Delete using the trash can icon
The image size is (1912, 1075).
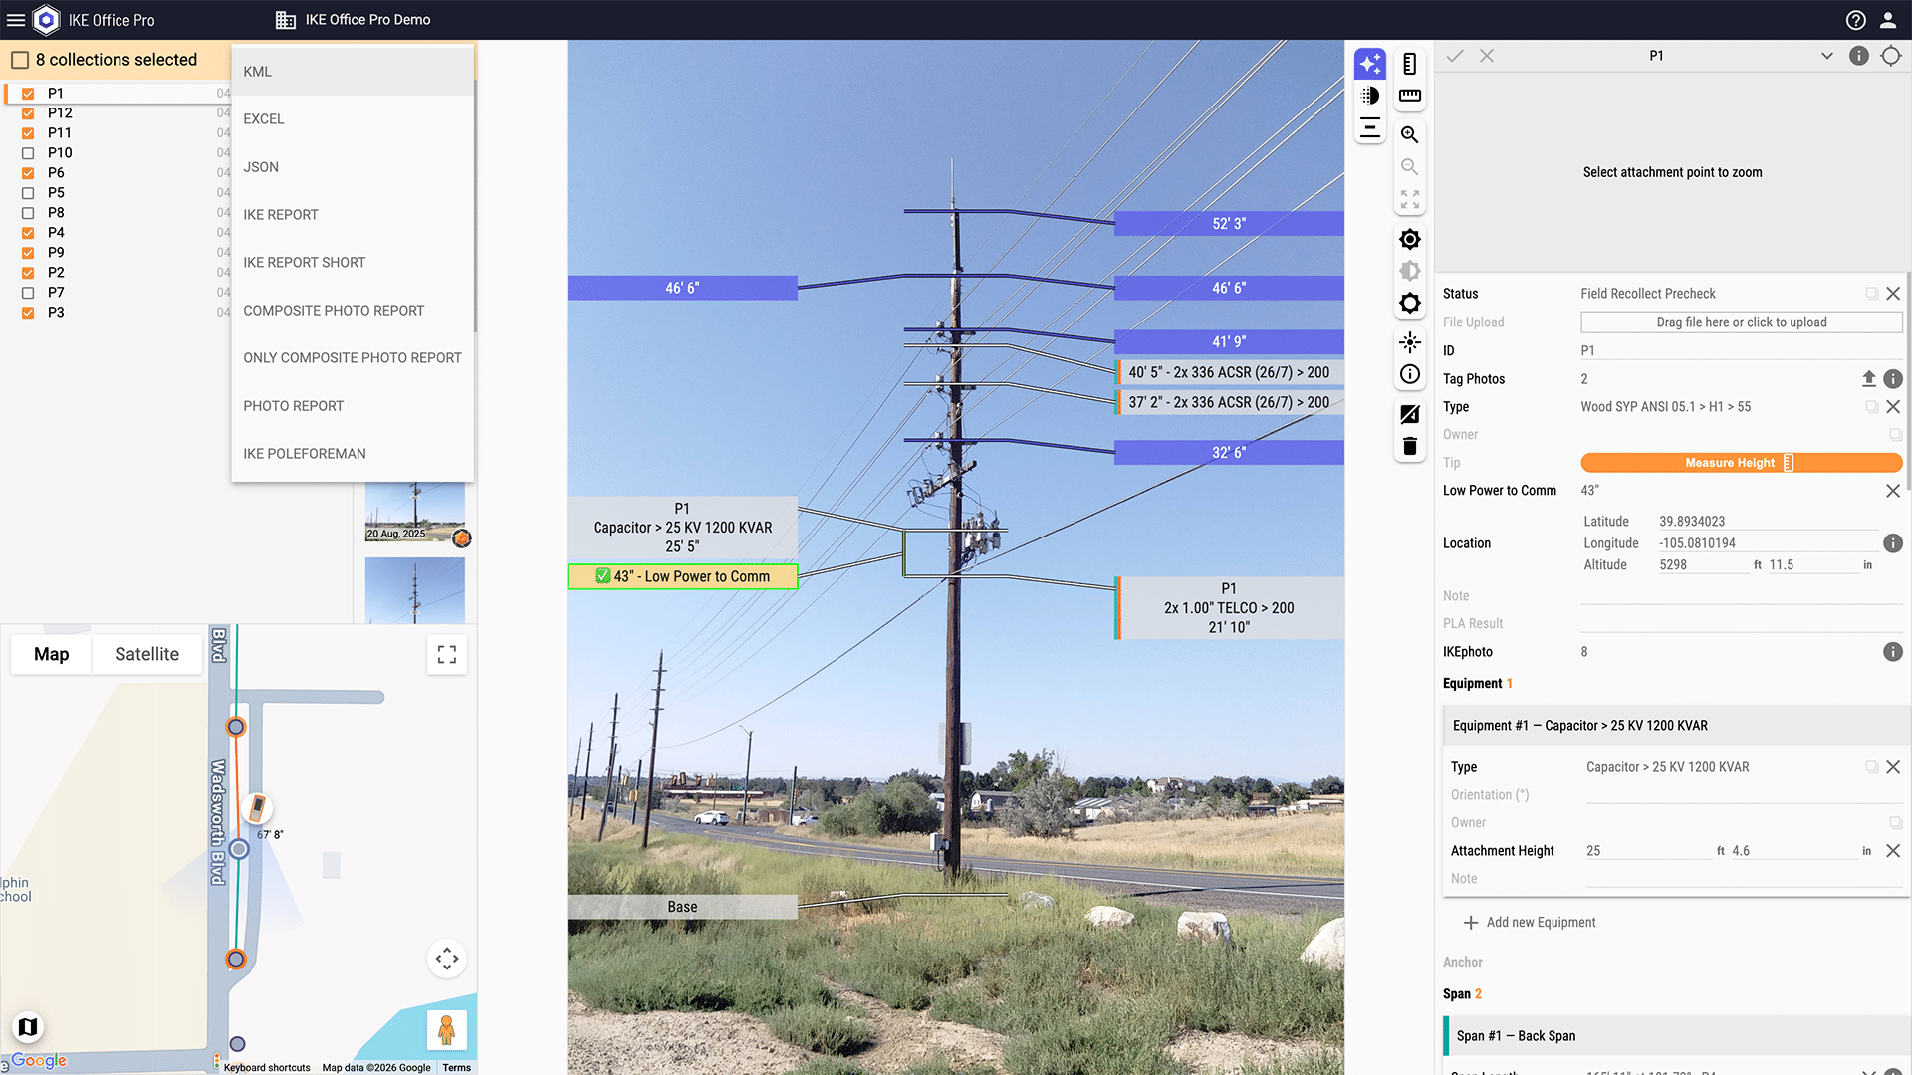click(1410, 446)
